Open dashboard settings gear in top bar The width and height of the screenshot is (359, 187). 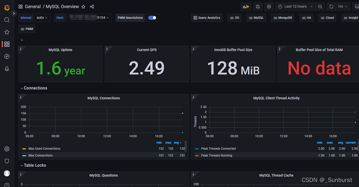[x=269, y=7]
